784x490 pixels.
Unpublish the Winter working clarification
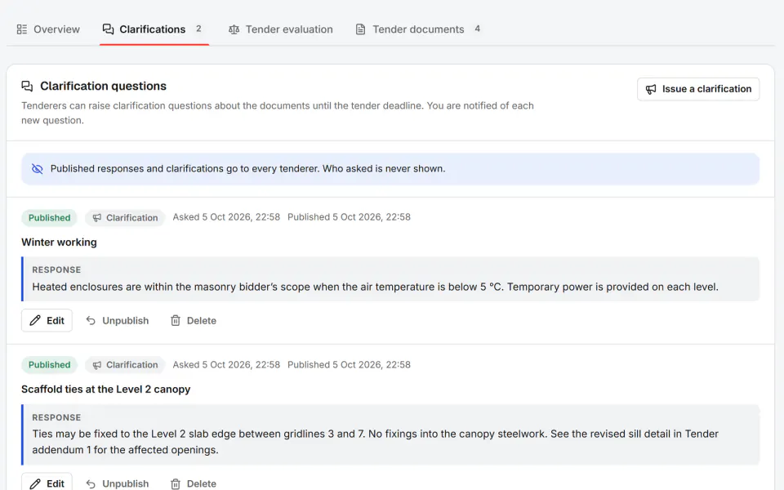pyautogui.click(x=117, y=320)
